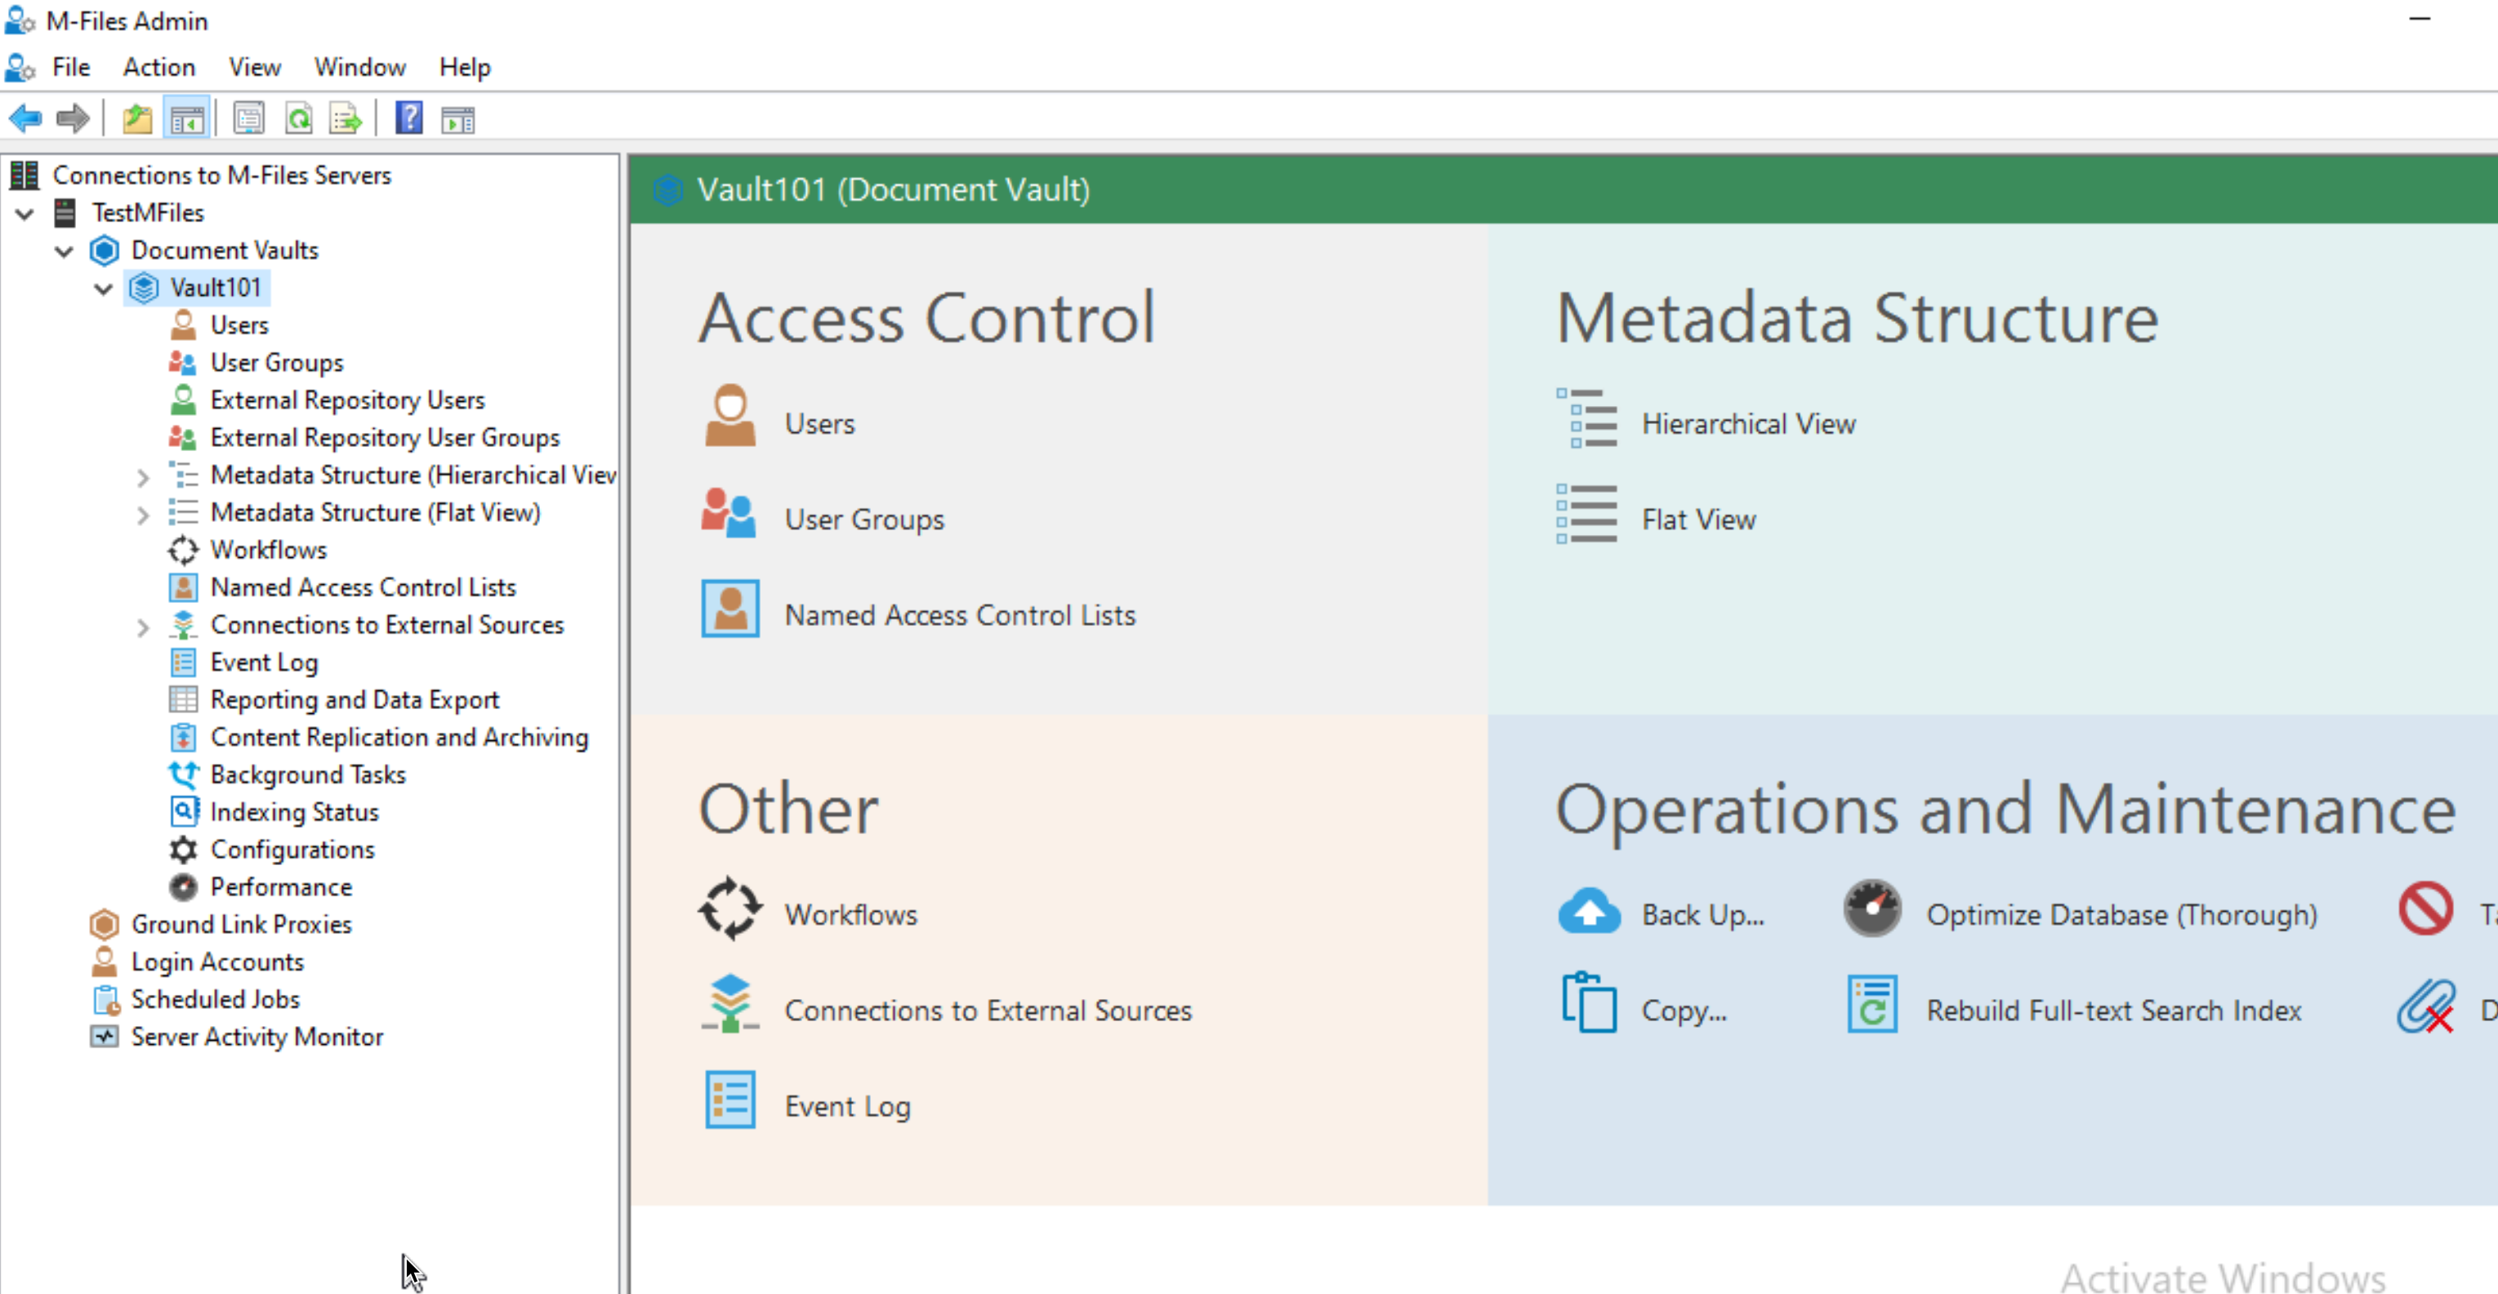This screenshot has width=2498, height=1294.
Task: Select User Groups in the tree
Action: point(276,363)
